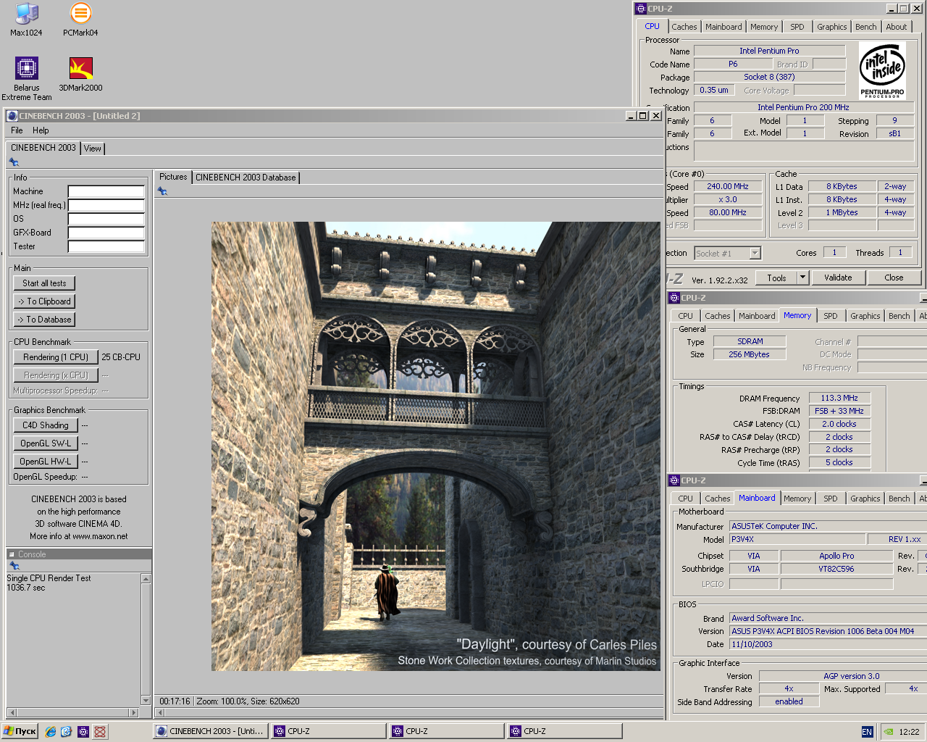
Task: Click the Memory CPU-Z window title icon
Action: click(x=674, y=298)
